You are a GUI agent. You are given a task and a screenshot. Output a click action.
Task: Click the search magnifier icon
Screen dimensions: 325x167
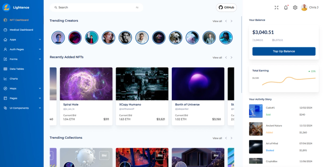pos(56,7)
